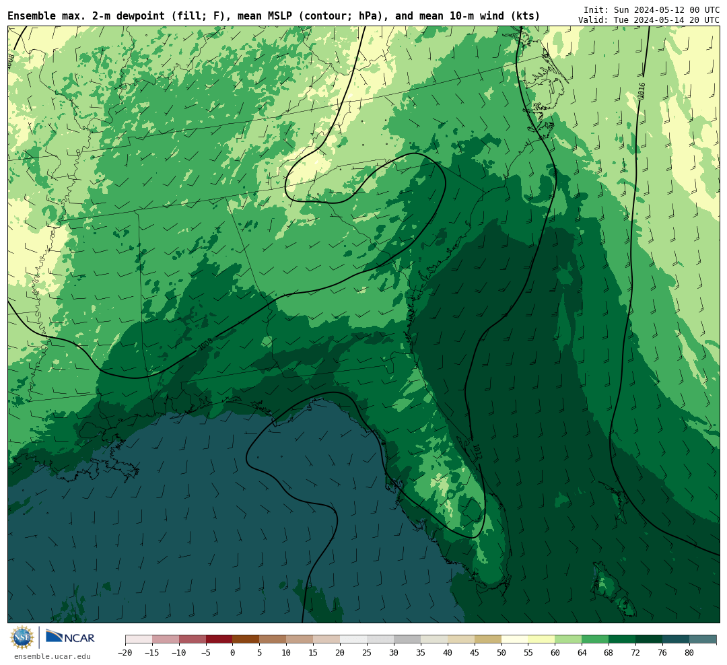This screenshot has width=727, height=665.
Task: Pick the yellow swatch between 55 and 60
Action: pyautogui.click(x=542, y=639)
